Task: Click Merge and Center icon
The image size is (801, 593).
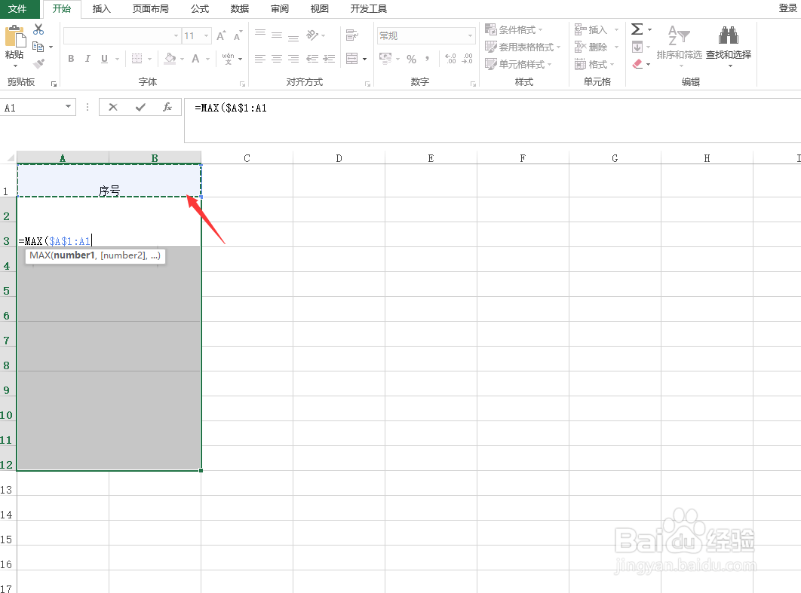Action: pos(352,59)
